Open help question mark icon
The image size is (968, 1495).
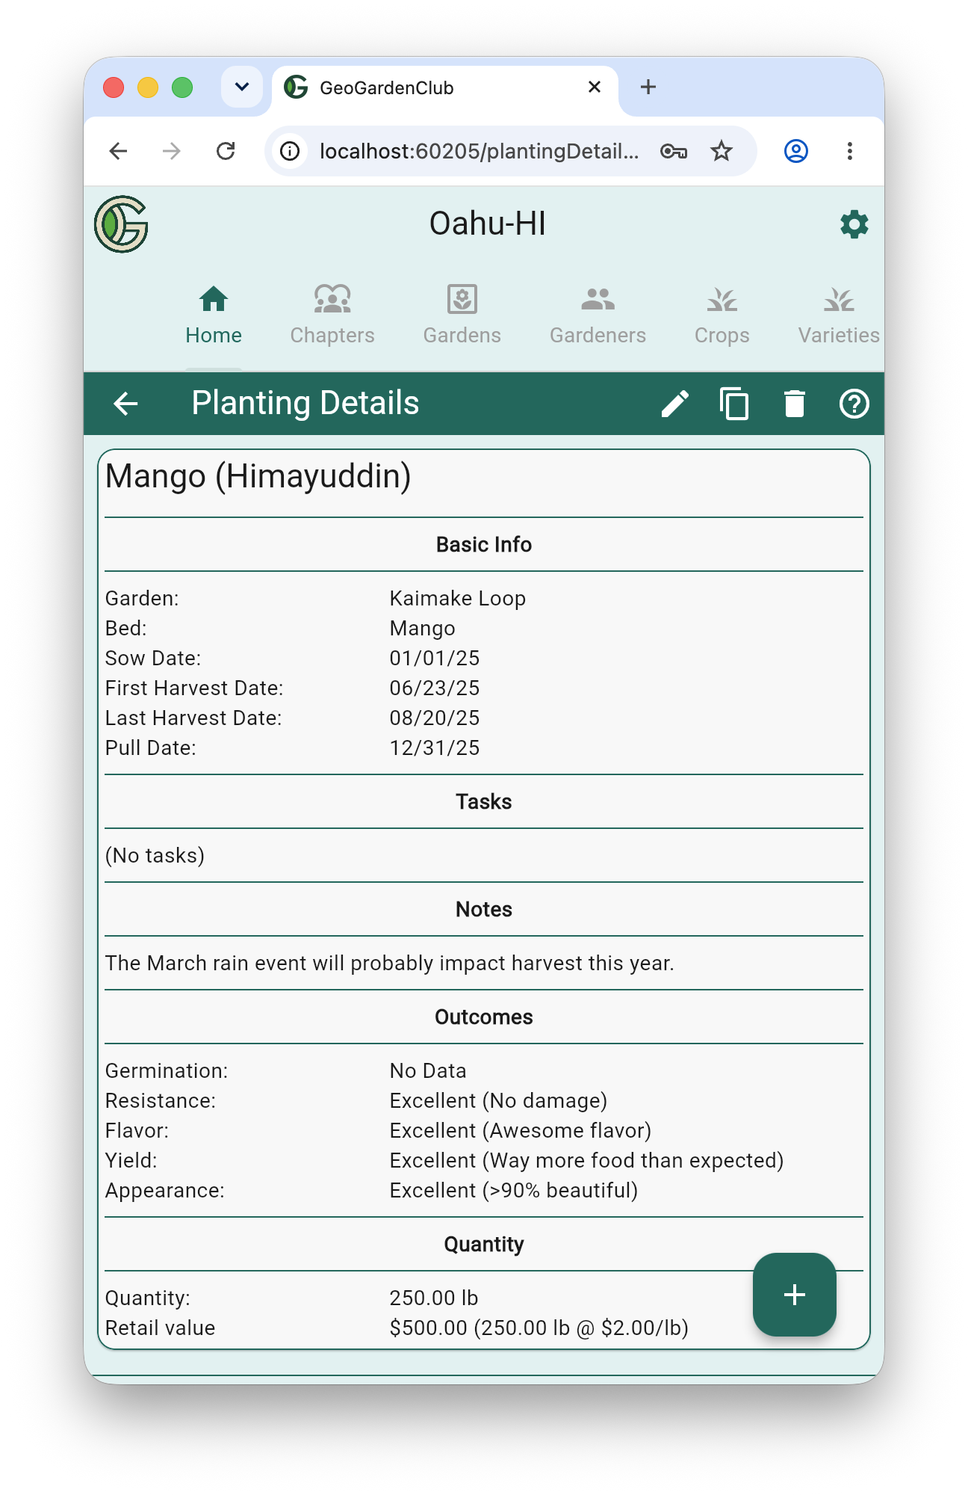click(854, 404)
